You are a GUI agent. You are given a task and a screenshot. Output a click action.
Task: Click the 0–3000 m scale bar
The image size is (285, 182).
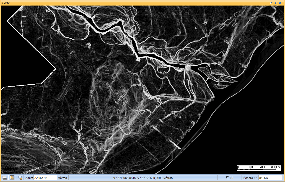(x=257, y=169)
